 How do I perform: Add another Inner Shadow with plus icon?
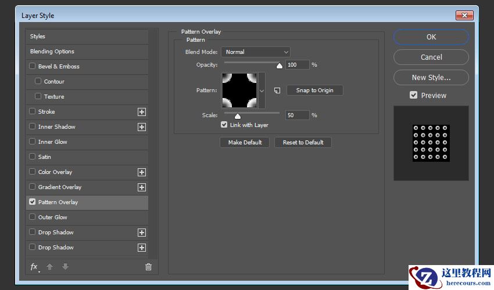click(x=142, y=127)
